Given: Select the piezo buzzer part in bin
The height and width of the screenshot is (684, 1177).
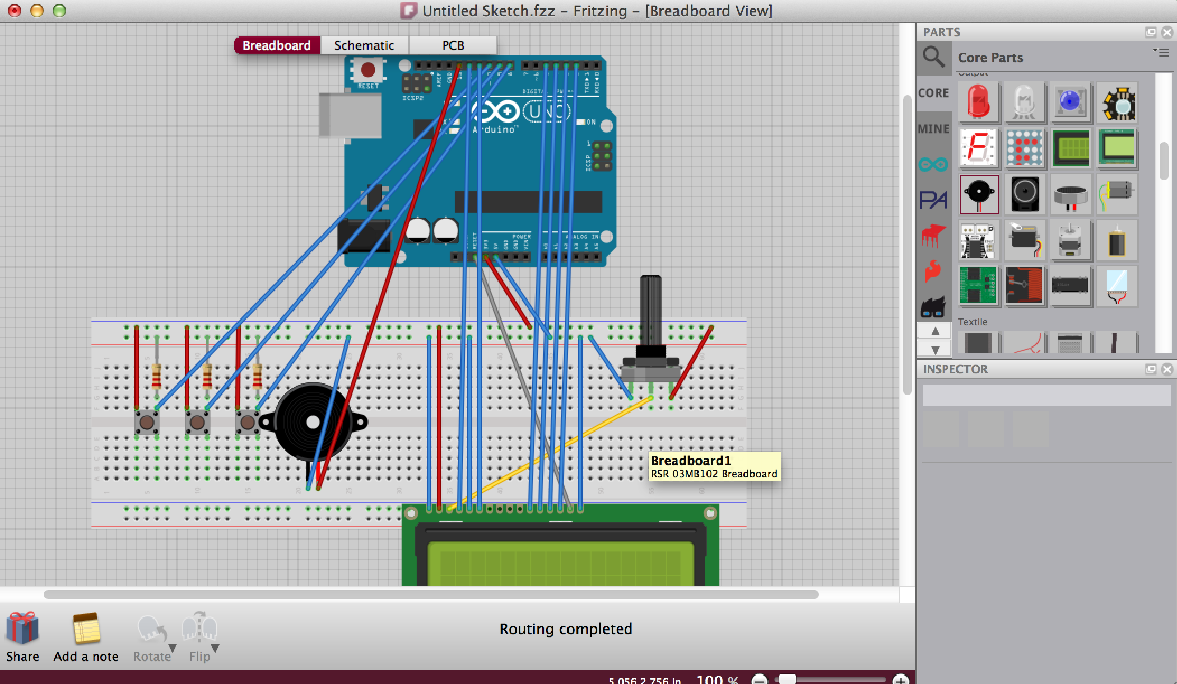Looking at the screenshot, I should coord(979,194).
